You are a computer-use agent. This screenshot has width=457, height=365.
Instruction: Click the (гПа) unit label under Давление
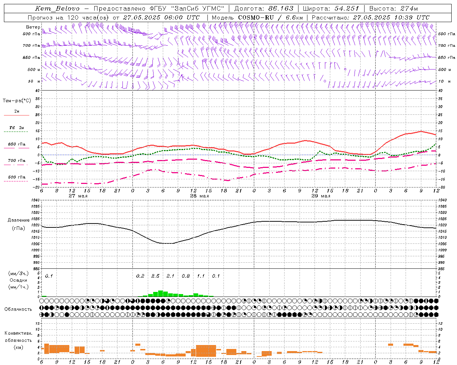19,228
